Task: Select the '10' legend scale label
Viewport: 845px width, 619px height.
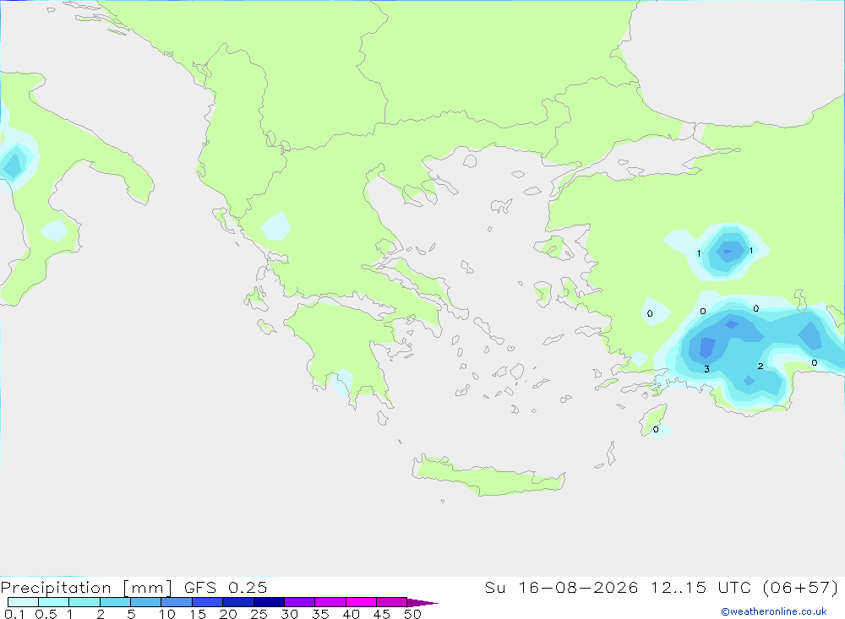Action: coord(167,614)
